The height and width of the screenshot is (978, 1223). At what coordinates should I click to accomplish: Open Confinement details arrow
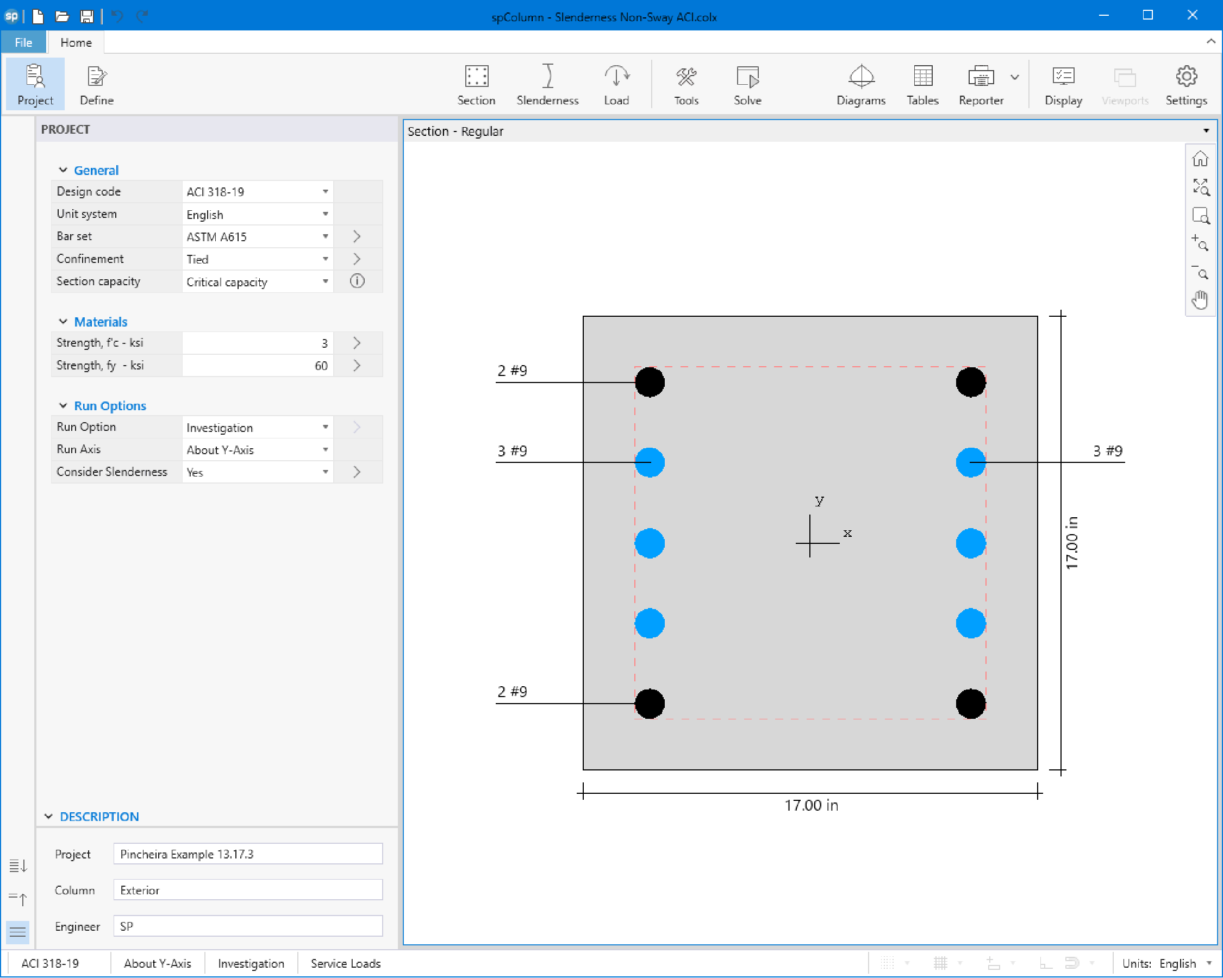pyautogui.click(x=357, y=259)
